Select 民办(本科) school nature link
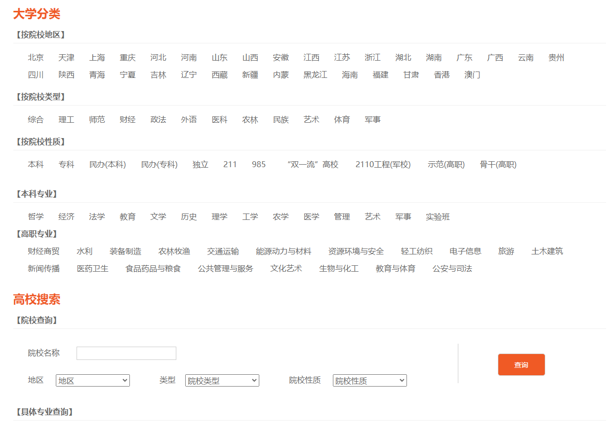This screenshot has width=607, height=428. pyautogui.click(x=108, y=165)
